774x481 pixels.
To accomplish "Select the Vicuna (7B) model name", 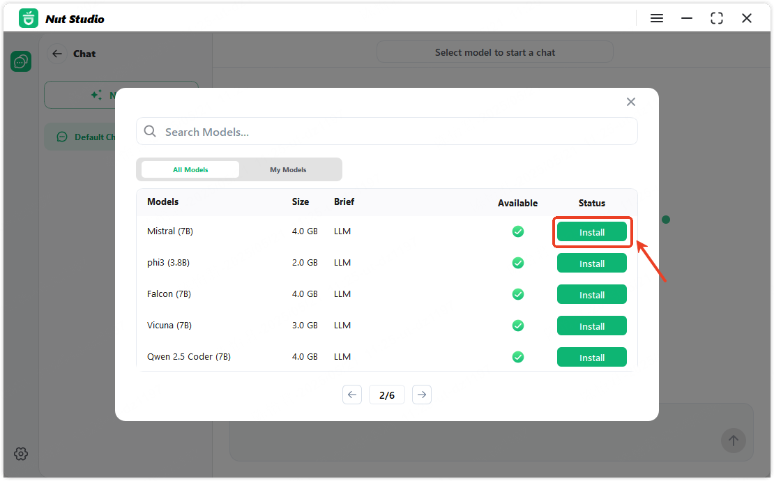I will tap(169, 325).
